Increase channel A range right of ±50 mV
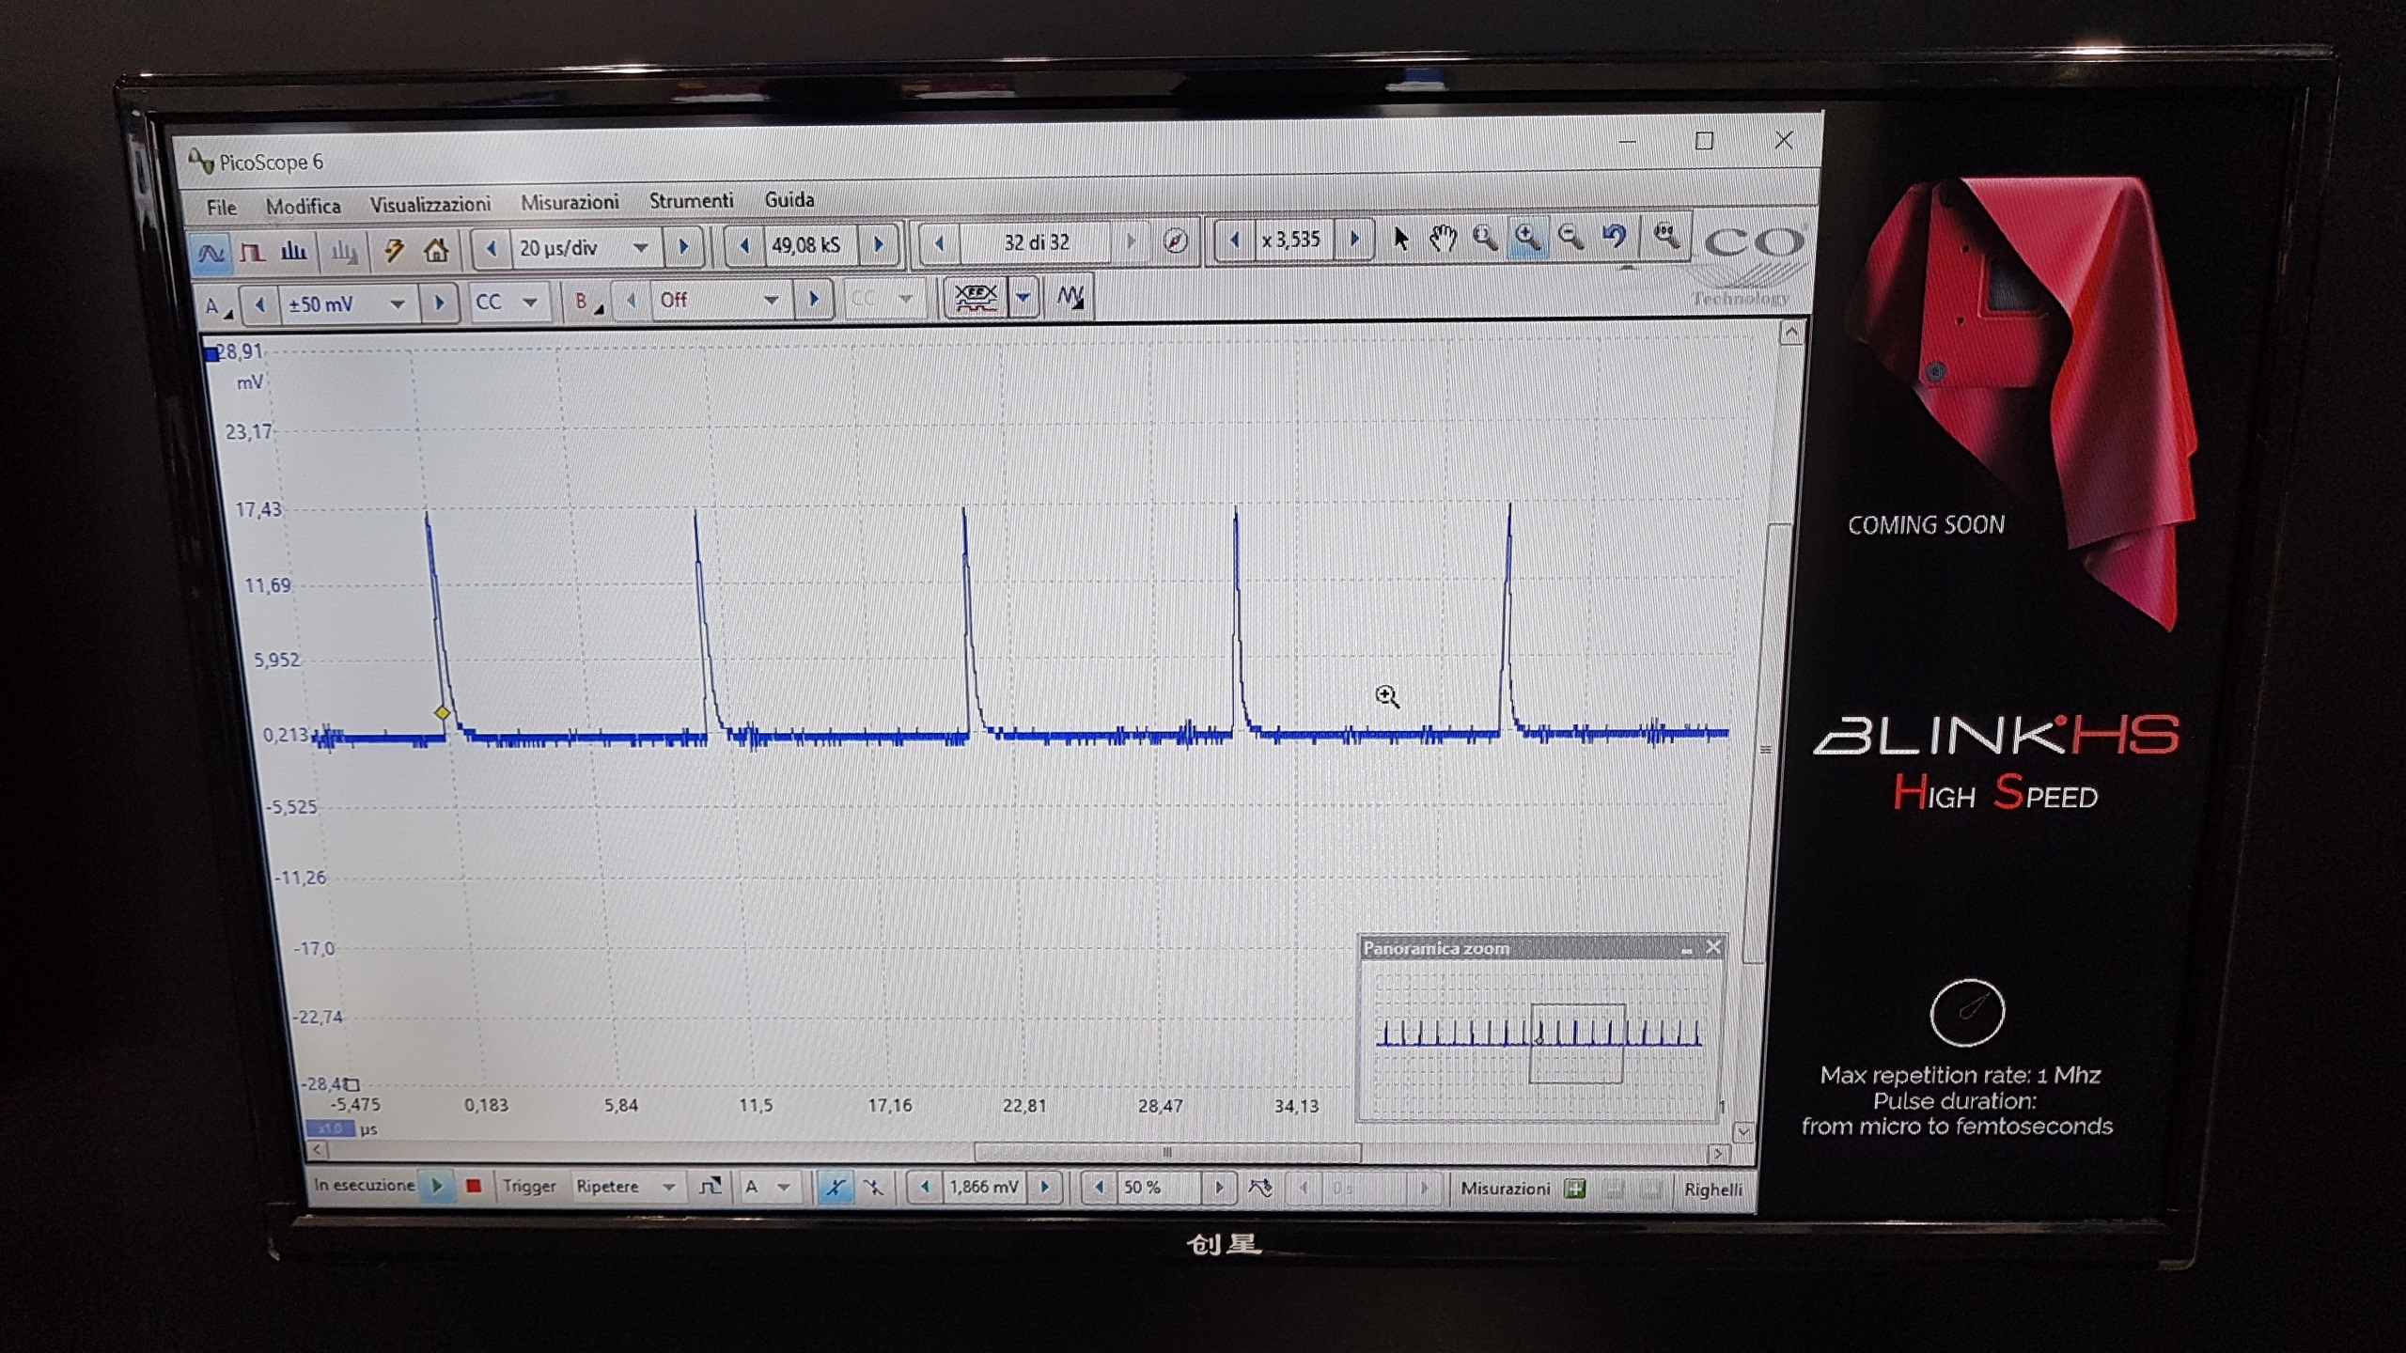The width and height of the screenshot is (2406, 1353). (438, 303)
